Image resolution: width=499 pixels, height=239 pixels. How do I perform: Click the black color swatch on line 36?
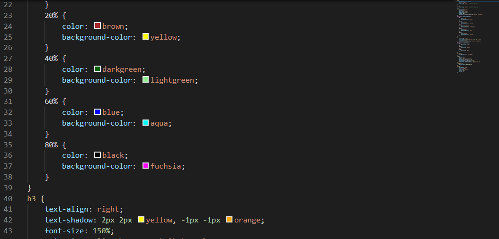coord(98,155)
